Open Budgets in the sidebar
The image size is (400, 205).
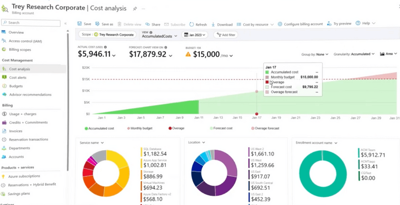[16, 86]
